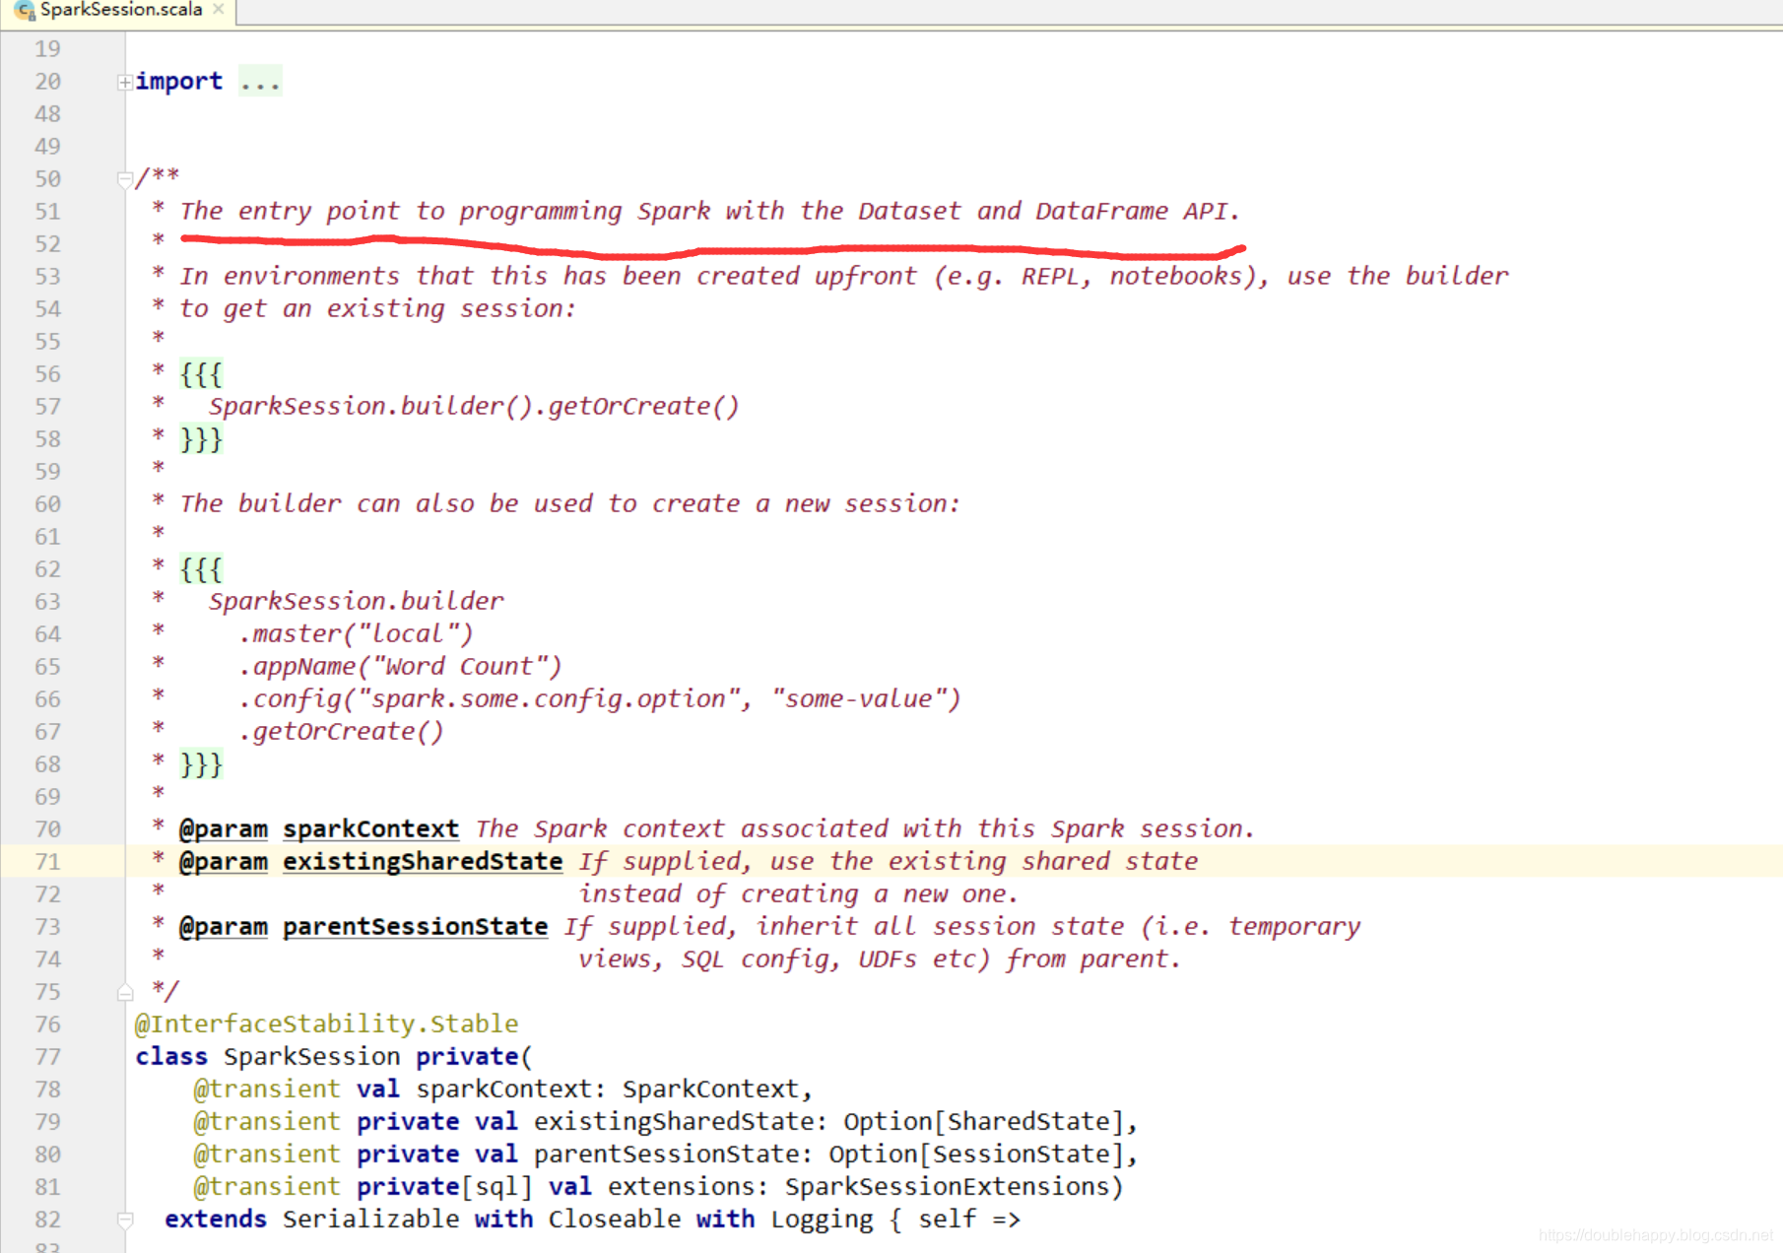
Task: Click the folded import '...' placeholder
Action: click(260, 81)
